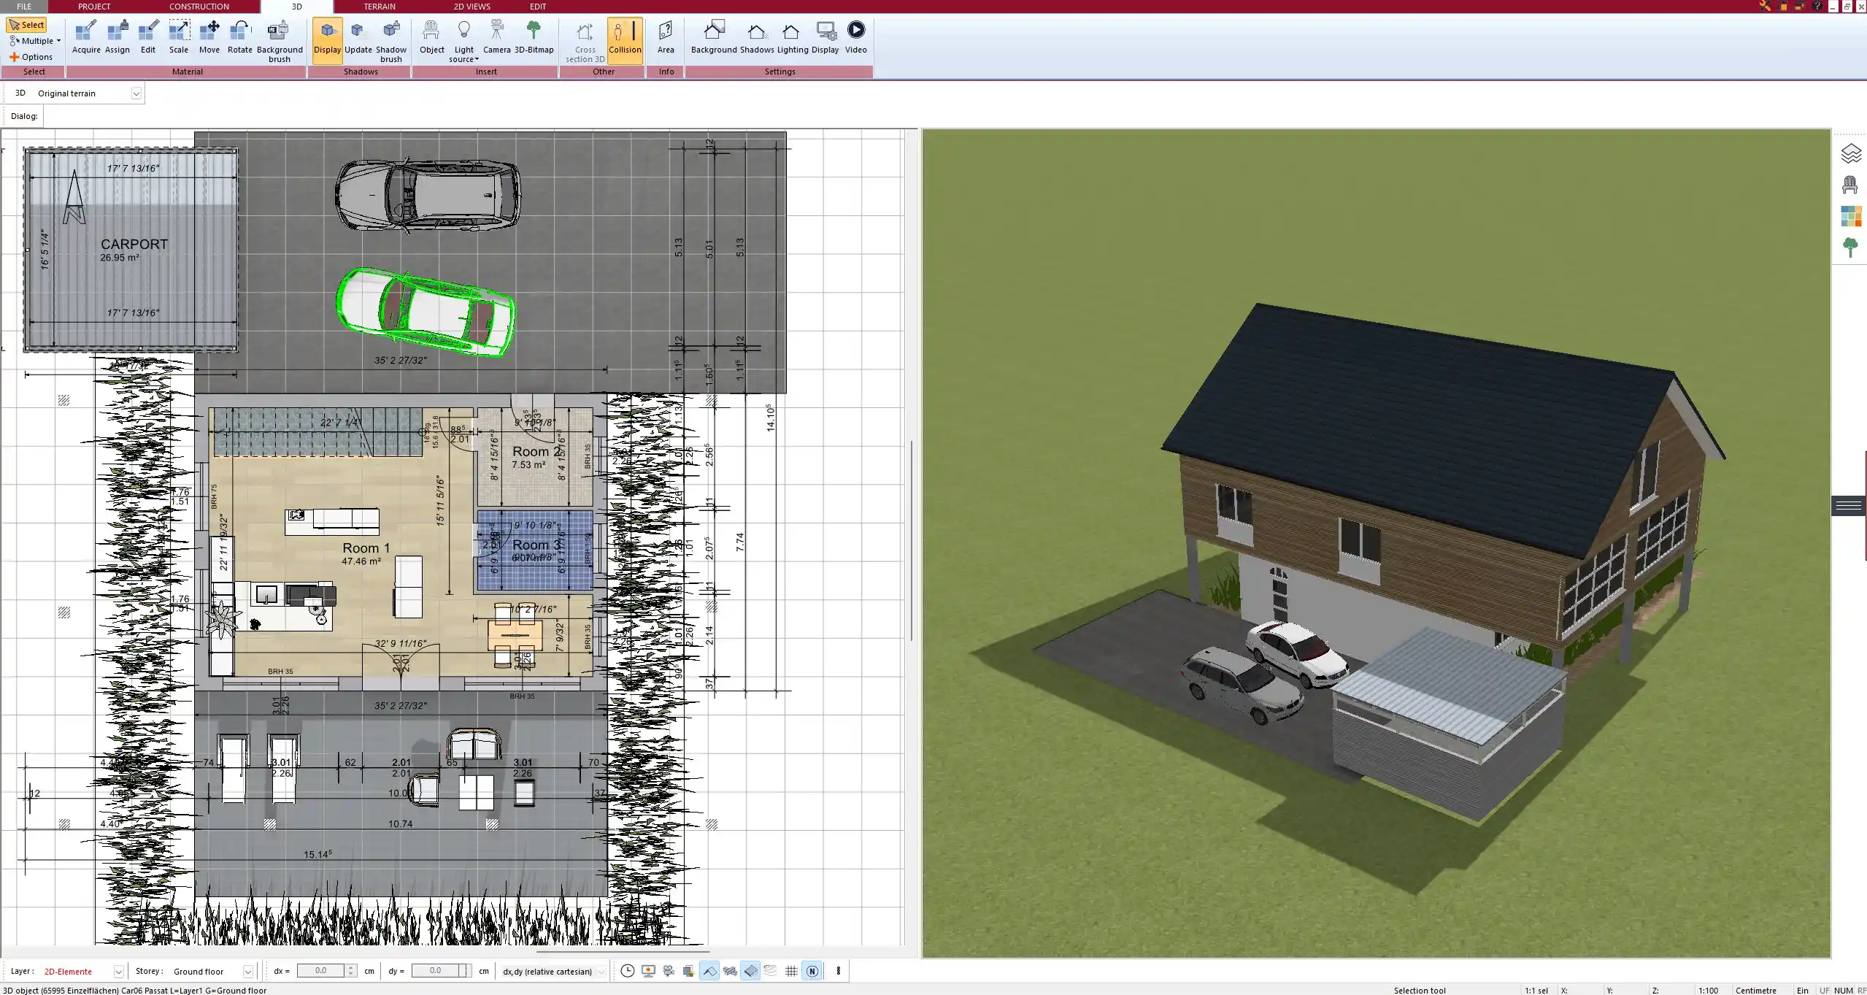Screen dimensions: 1867x995
Task: Open the plant catalog tree icon in the right sidebar
Action: (x=1850, y=247)
